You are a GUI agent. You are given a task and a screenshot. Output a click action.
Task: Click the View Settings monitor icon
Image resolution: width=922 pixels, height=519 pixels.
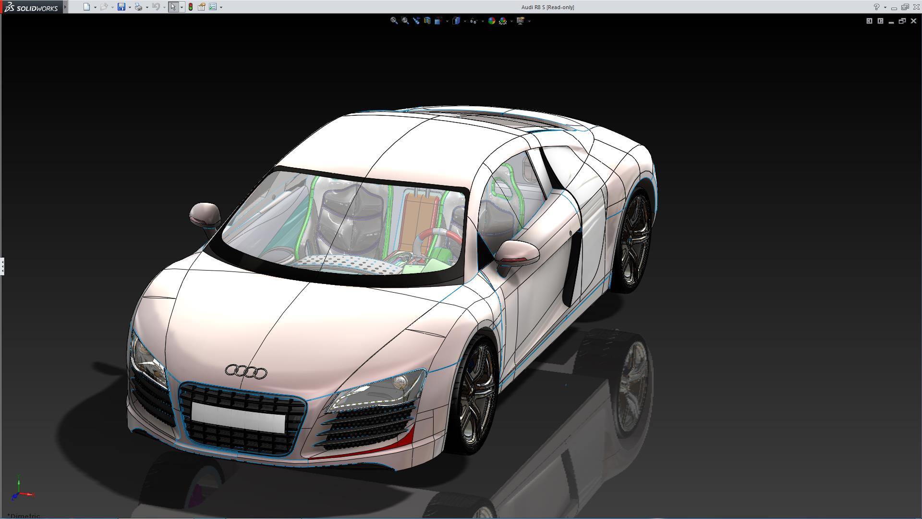[x=520, y=21]
